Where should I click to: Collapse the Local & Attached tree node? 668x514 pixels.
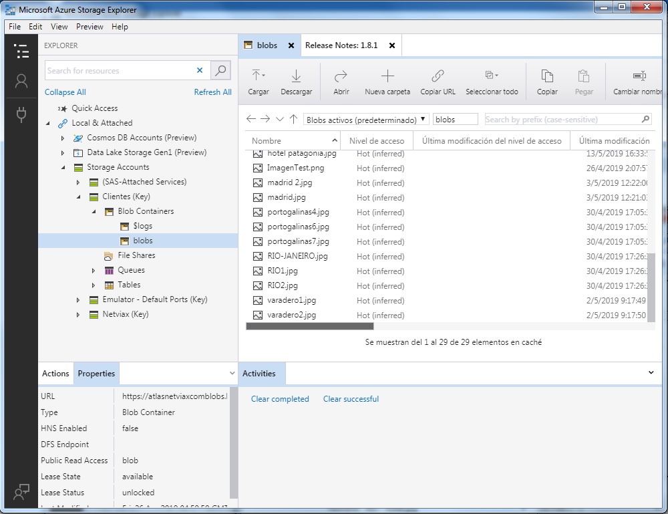point(48,123)
